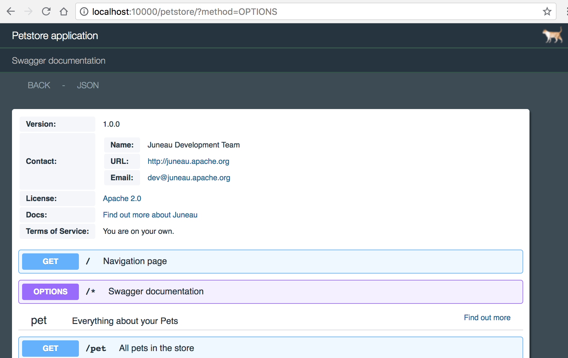Expand the GET Navigation page operation
568x358 pixels.
point(50,261)
